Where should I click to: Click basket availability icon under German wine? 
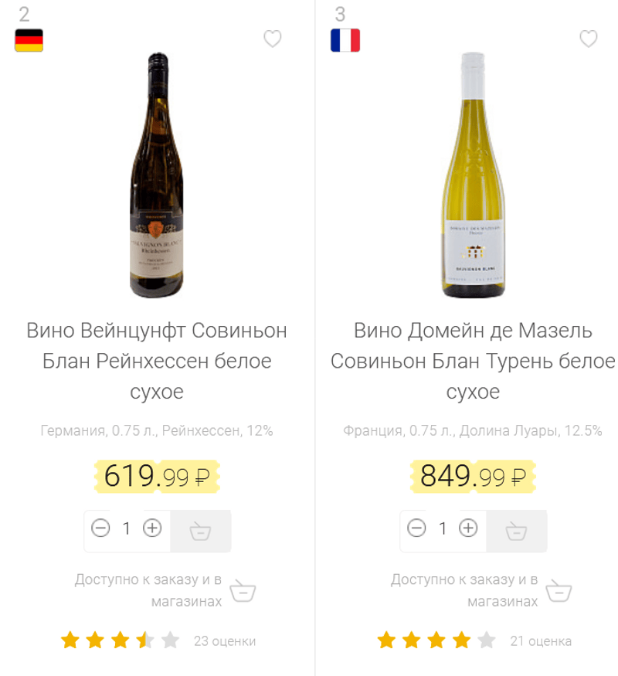[x=243, y=591]
